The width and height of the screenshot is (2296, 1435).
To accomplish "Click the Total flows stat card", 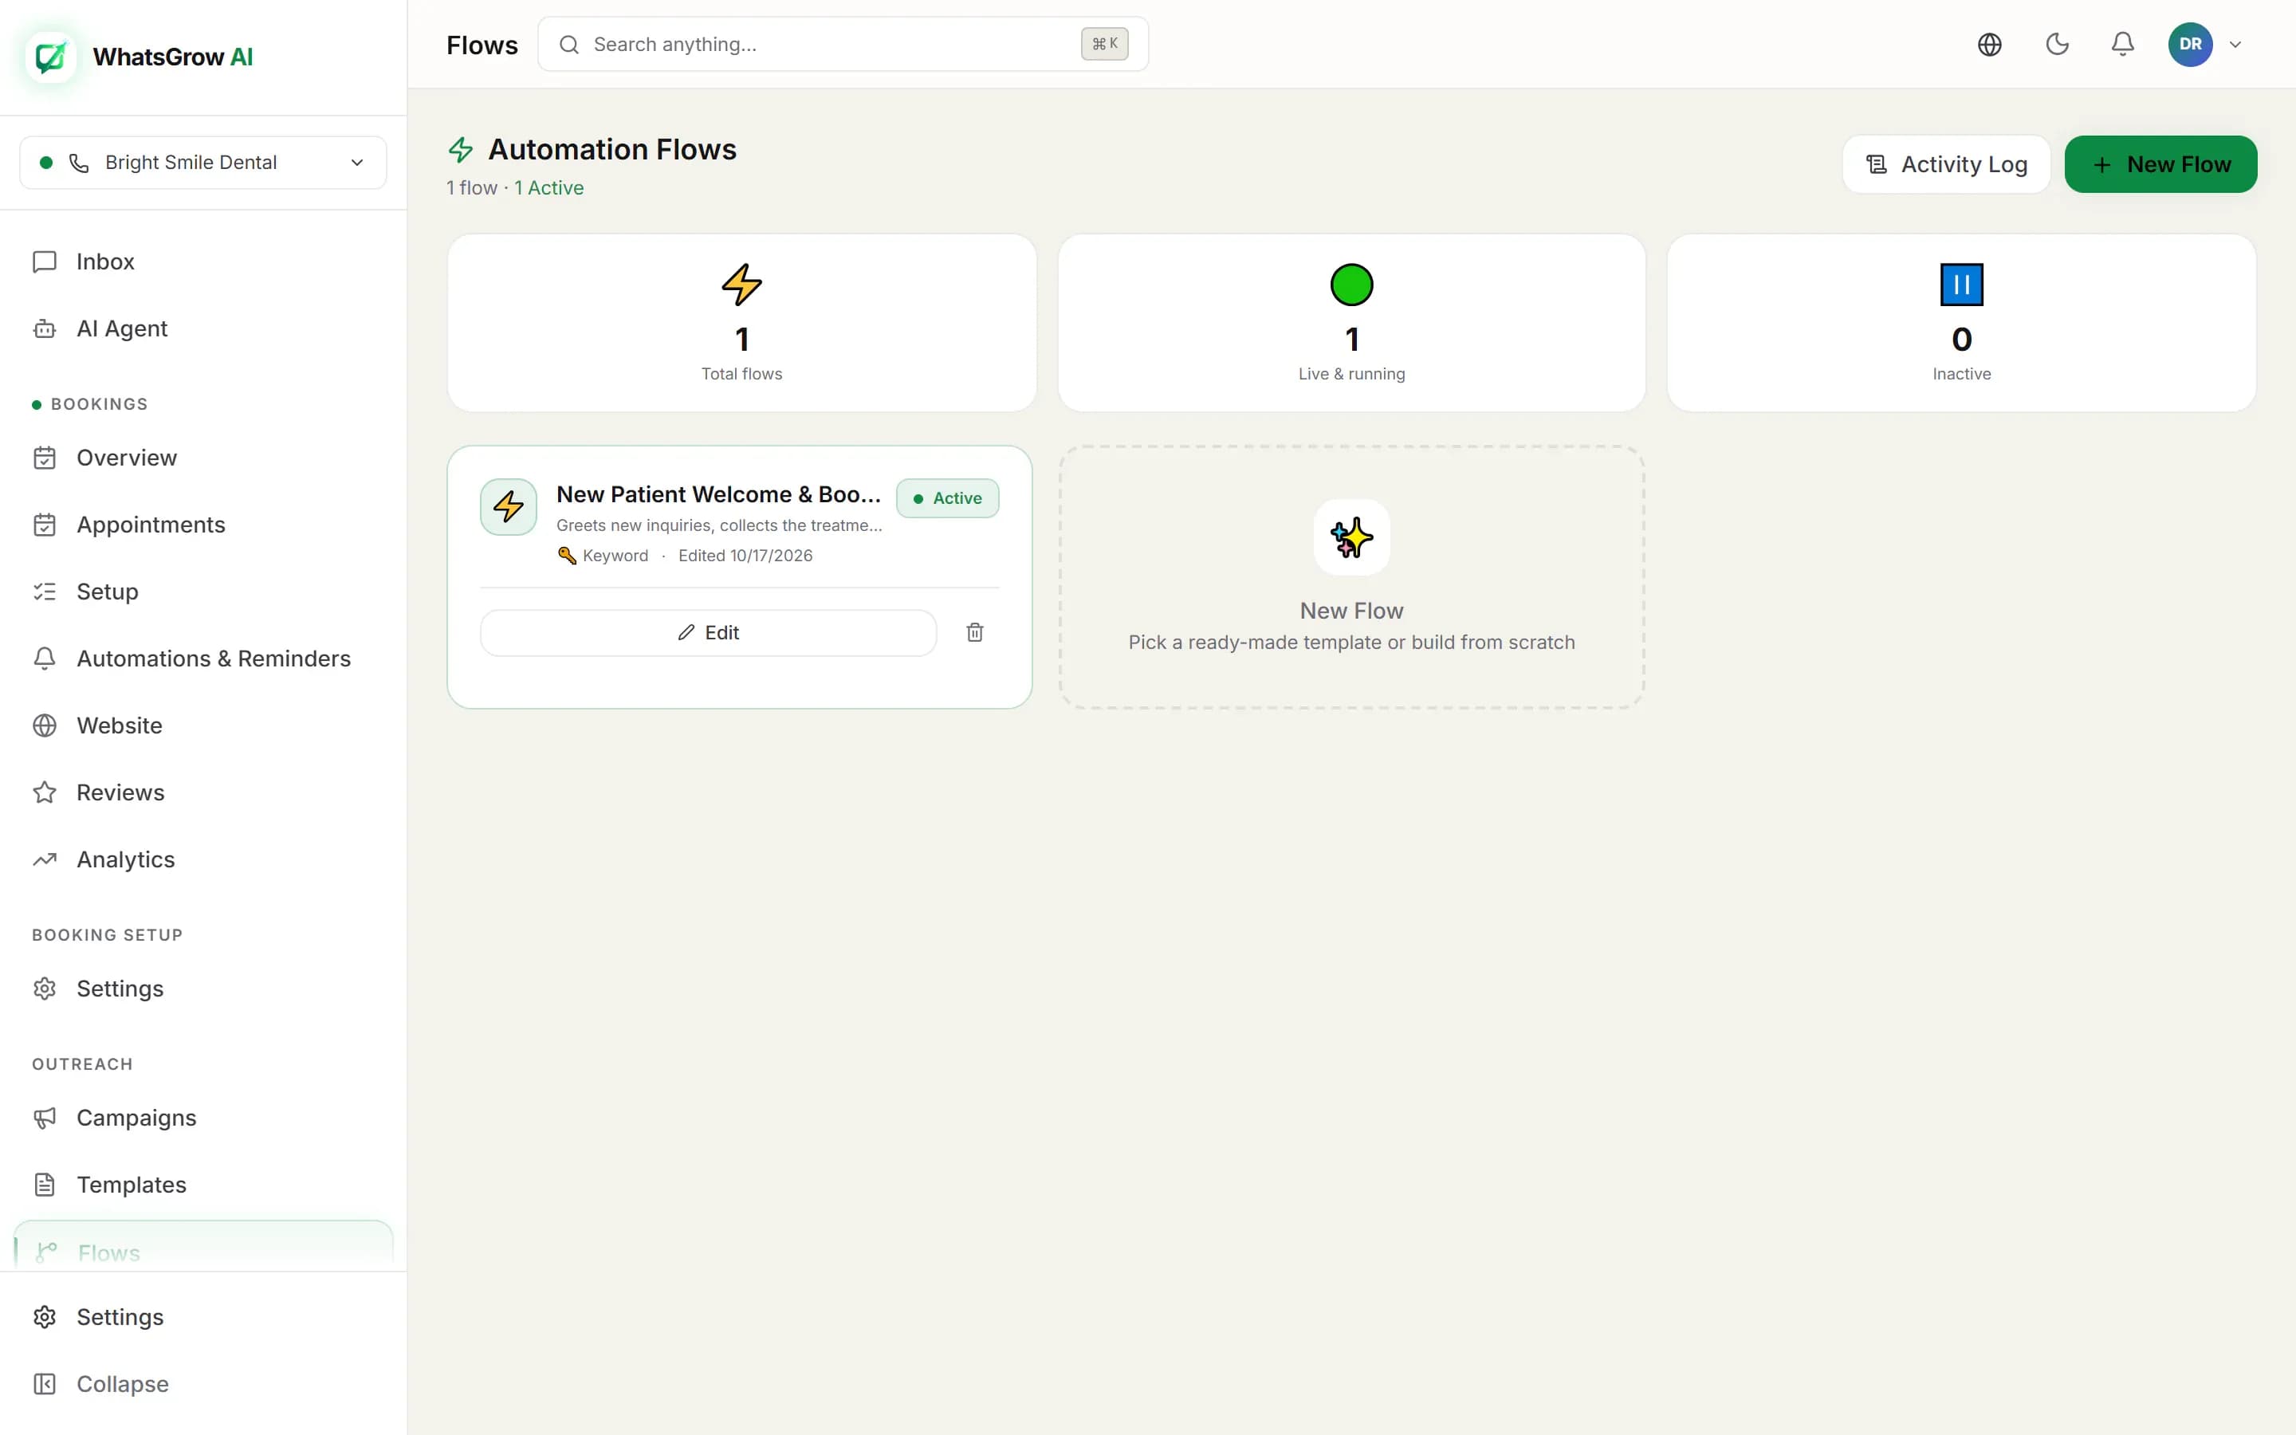I will pyautogui.click(x=741, y=323).
